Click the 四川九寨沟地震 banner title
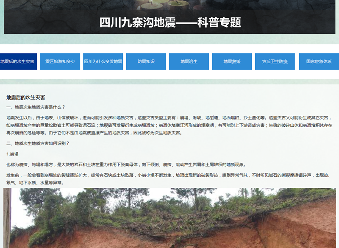Viewport: 339px width, 248px height. (x=170, y=22)
